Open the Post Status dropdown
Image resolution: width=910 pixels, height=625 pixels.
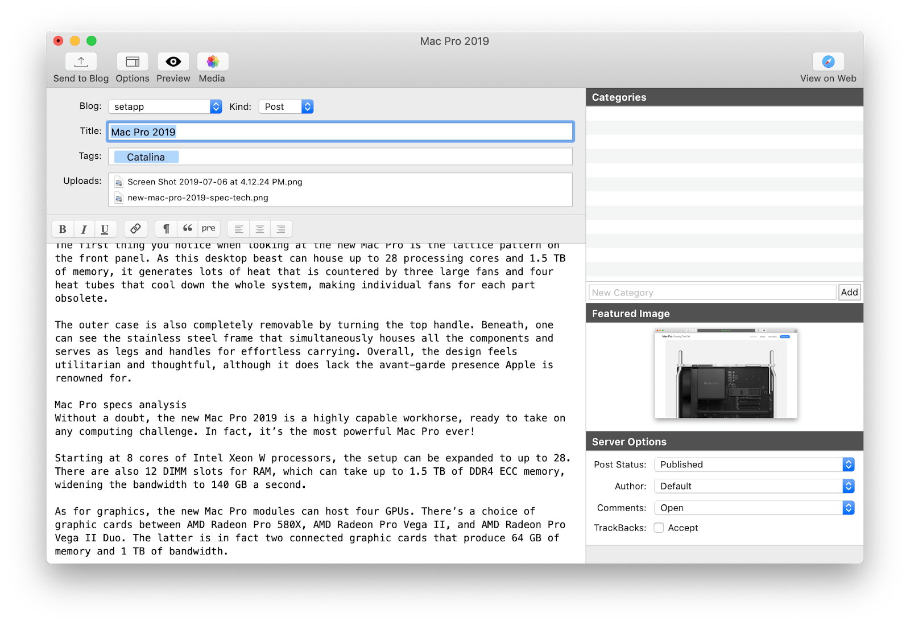pyautogui.click(x=847, y=464)
